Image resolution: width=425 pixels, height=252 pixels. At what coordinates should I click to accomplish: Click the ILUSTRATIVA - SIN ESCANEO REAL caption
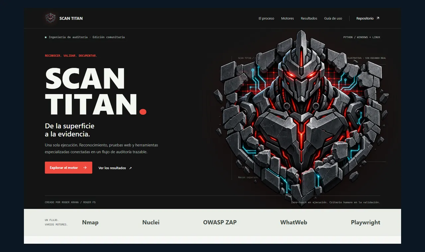(x=367, y=58)
